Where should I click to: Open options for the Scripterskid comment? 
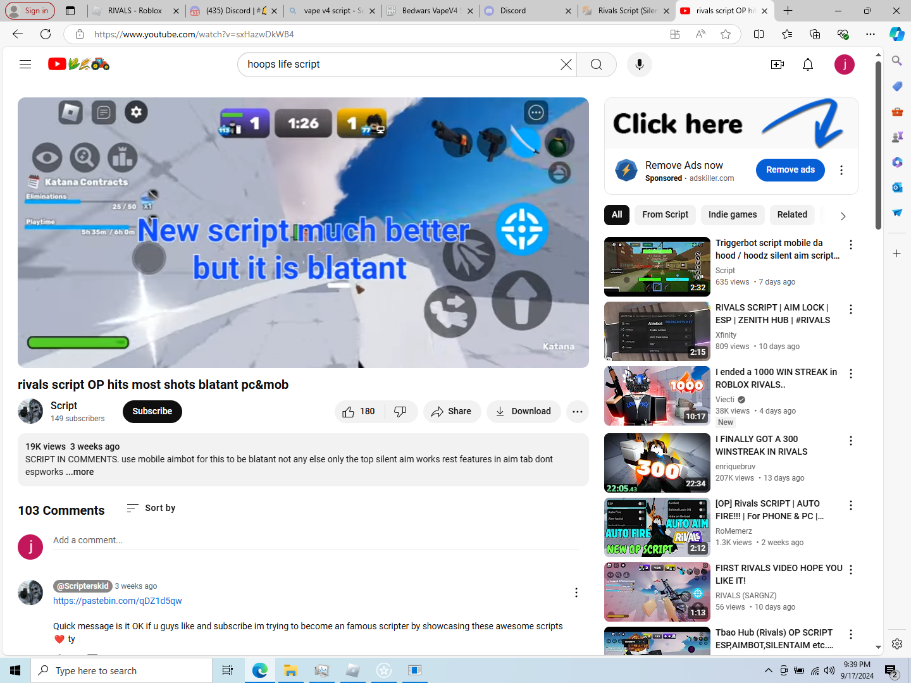click(x=576, y=593)
